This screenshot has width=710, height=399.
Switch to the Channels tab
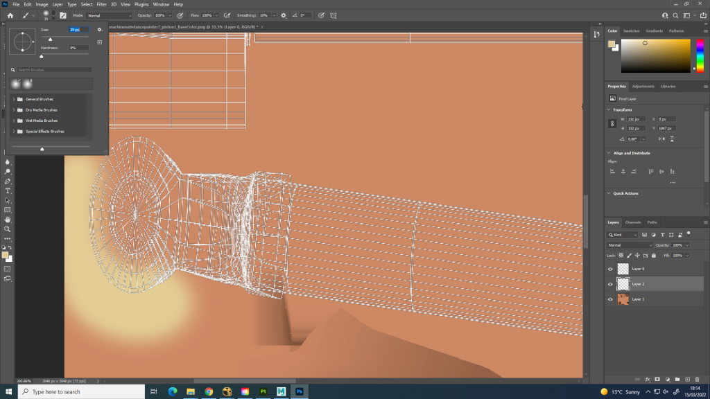632,222
